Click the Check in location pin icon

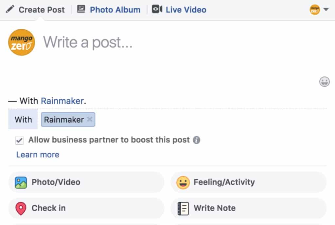(21, 208)
